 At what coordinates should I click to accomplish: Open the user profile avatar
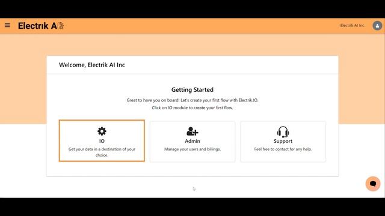pyautogui.click(x=377, y=25)
